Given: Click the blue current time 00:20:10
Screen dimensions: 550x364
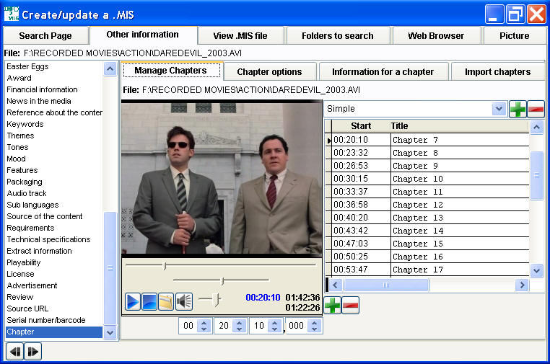Looking at the screenshot, I should pyautogui.click(x=263, y=298).
